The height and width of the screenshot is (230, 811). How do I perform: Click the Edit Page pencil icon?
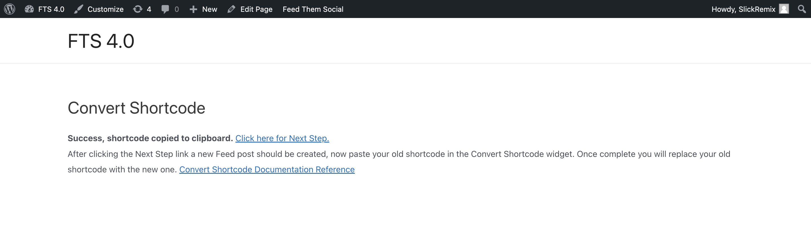pyautogui.click(x=231, y=9)
